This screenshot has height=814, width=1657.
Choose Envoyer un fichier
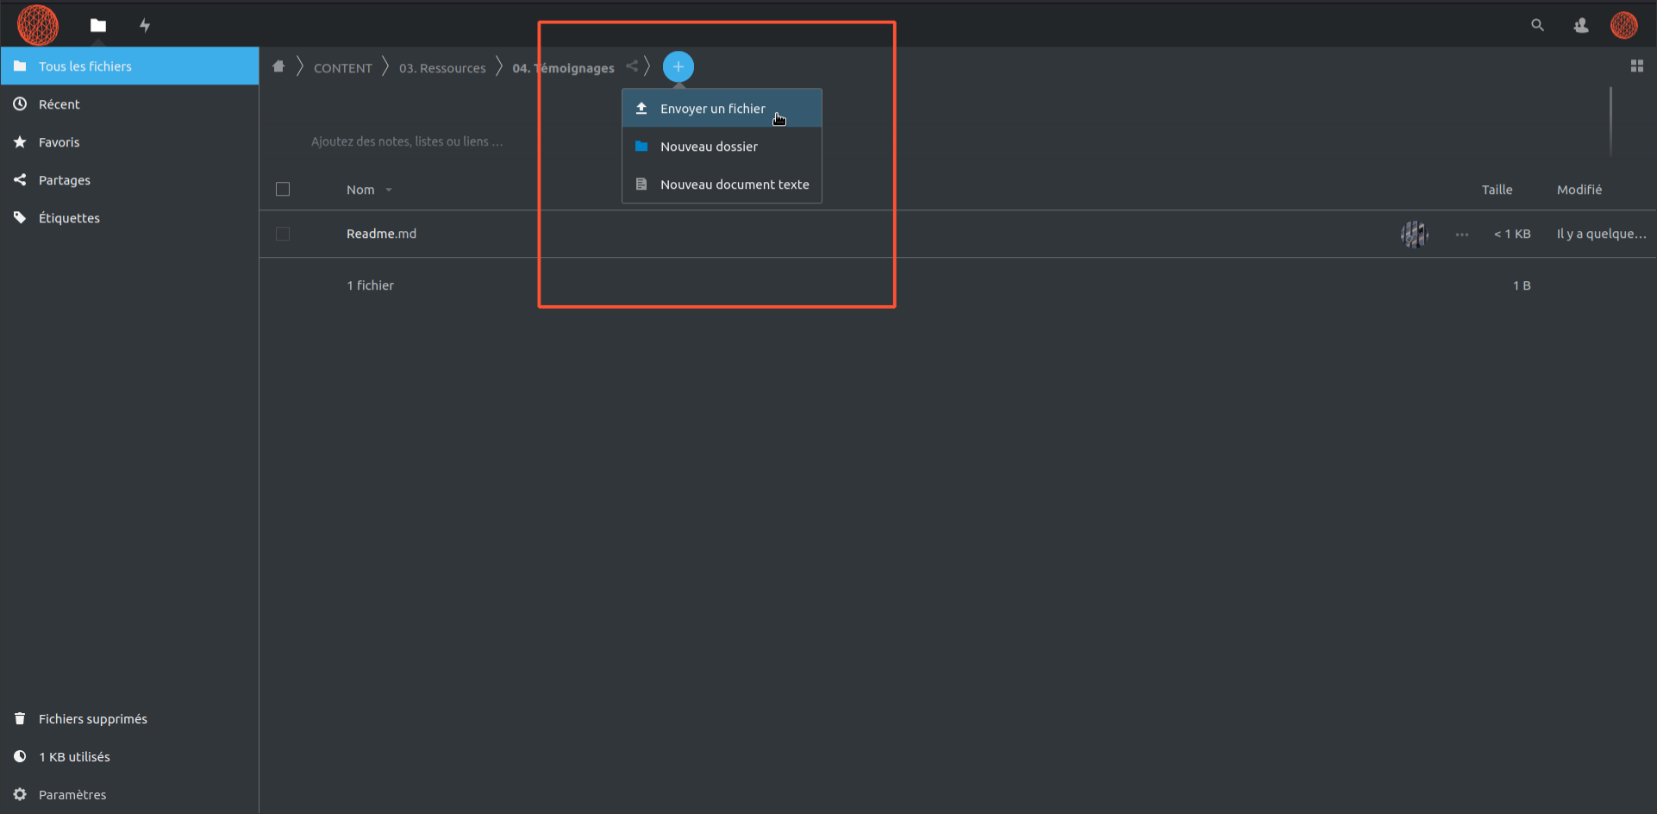712,109
